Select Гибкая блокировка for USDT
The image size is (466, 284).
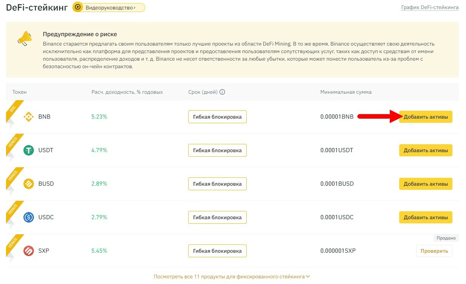[x=217, y=150]
